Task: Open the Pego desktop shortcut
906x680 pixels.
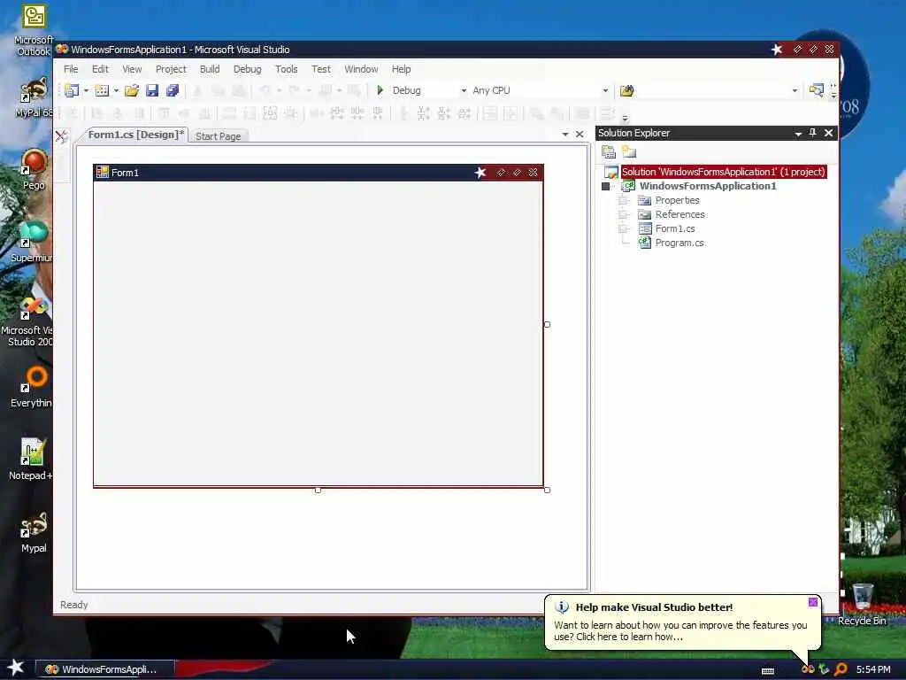Action: pos(34,169)
